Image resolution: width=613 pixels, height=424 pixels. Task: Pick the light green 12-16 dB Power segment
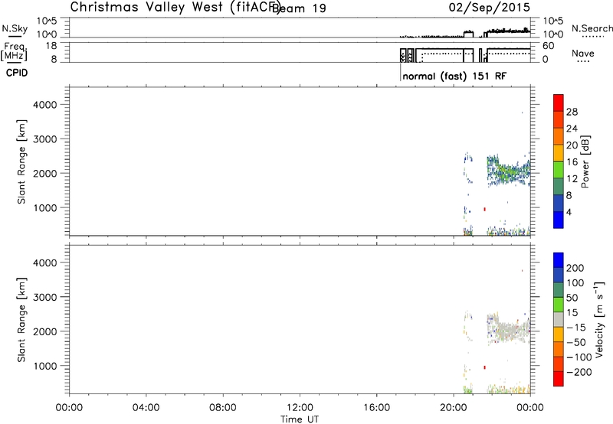coord(559,170)
